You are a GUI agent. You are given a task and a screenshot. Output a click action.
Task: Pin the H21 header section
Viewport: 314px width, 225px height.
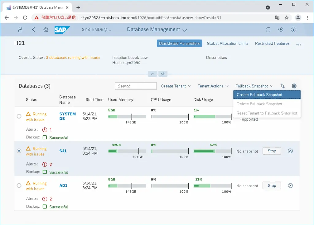163,74
